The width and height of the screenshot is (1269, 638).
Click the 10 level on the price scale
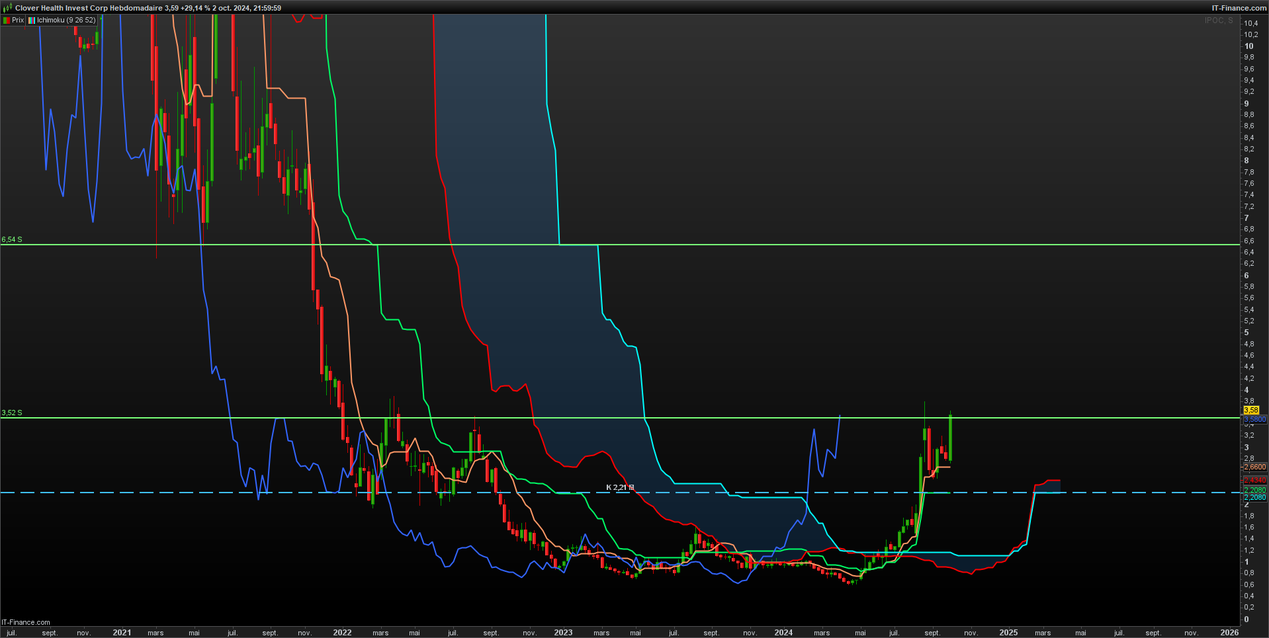[1249, 46]
